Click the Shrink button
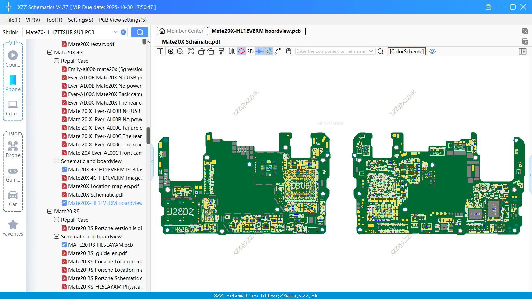Viewport: 532px width, 299px height. pos(10,32)
